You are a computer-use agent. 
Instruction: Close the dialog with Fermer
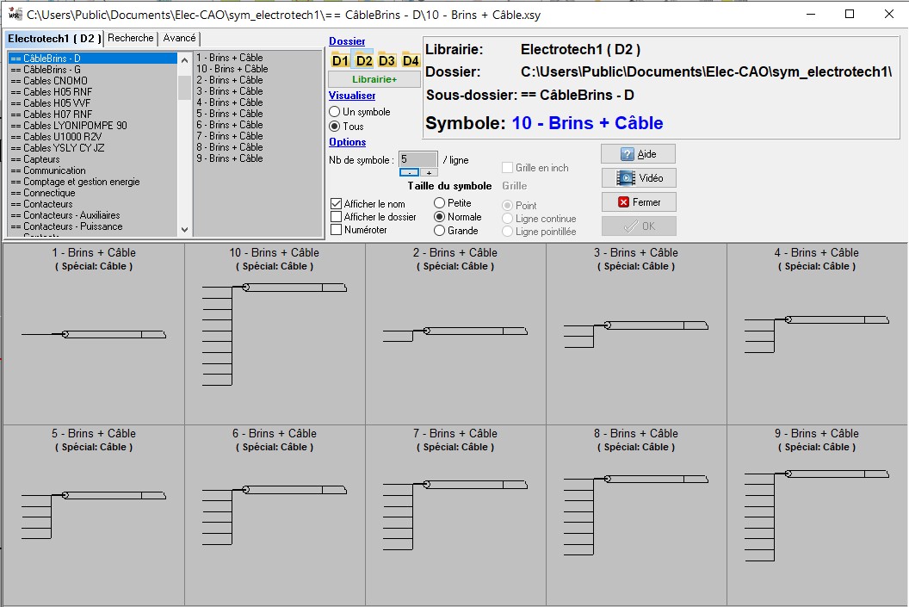coord(638,202)
